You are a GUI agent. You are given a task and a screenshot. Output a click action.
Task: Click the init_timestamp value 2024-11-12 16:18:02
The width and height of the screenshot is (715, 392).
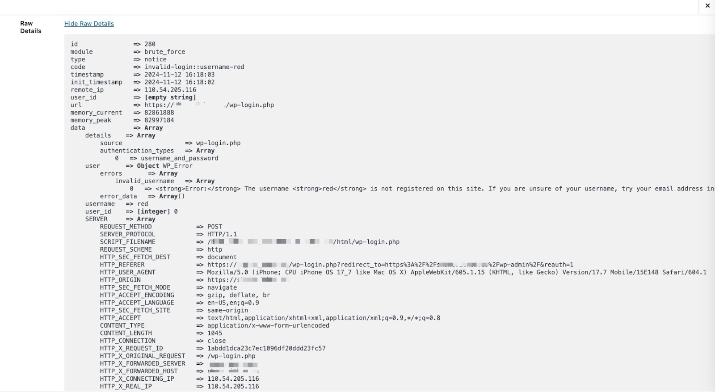point(179,82)
